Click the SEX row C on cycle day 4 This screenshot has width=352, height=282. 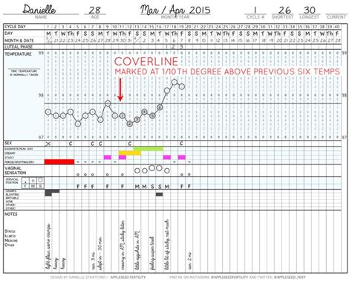(x=71, y=144)
